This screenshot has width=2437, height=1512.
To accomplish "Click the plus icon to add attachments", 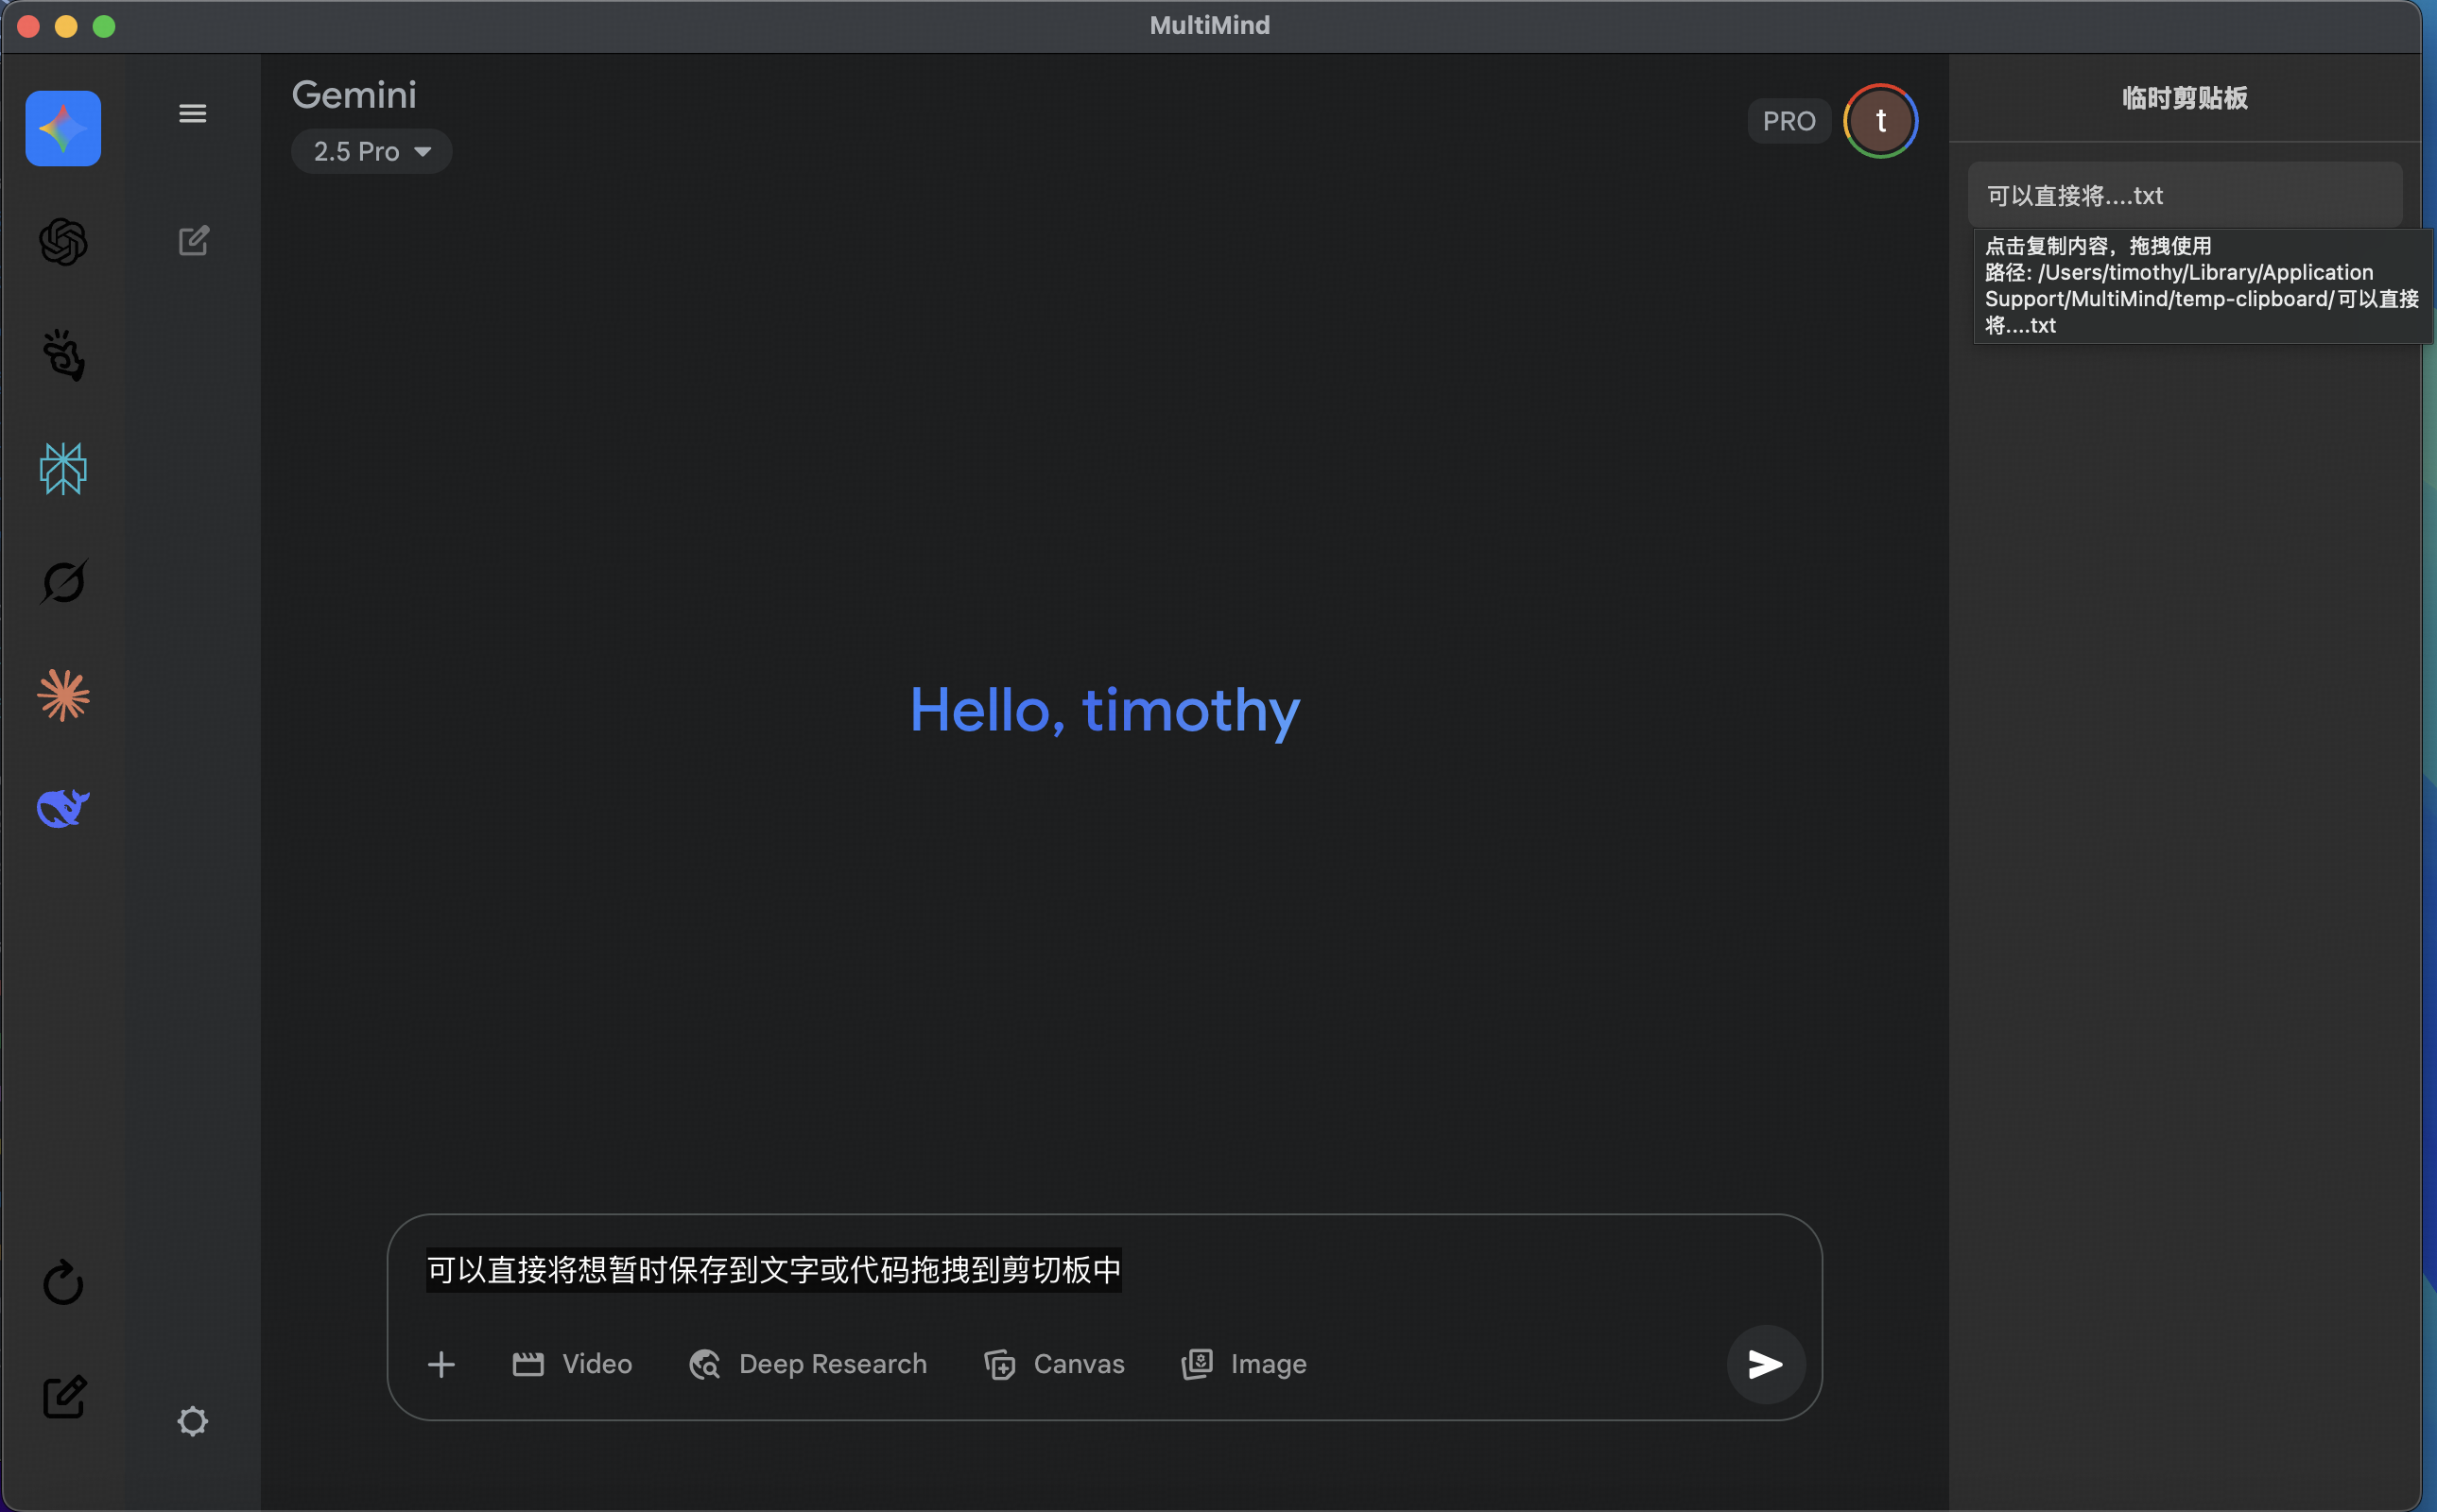I will click(441, 1364).
